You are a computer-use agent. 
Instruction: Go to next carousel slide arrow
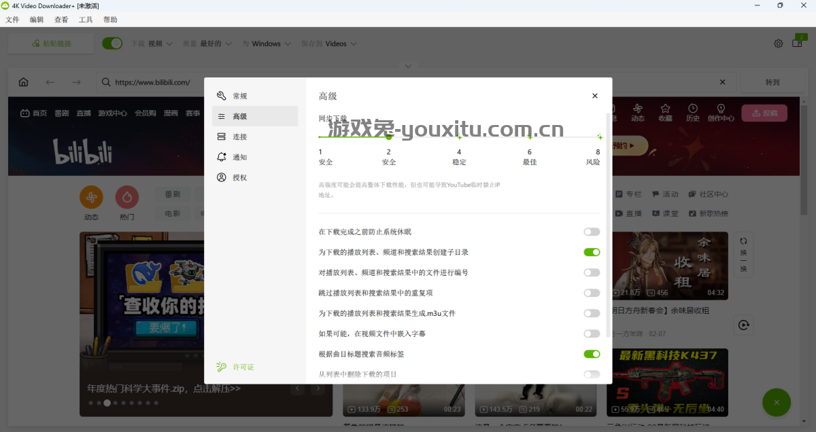[x=318, y=389]
